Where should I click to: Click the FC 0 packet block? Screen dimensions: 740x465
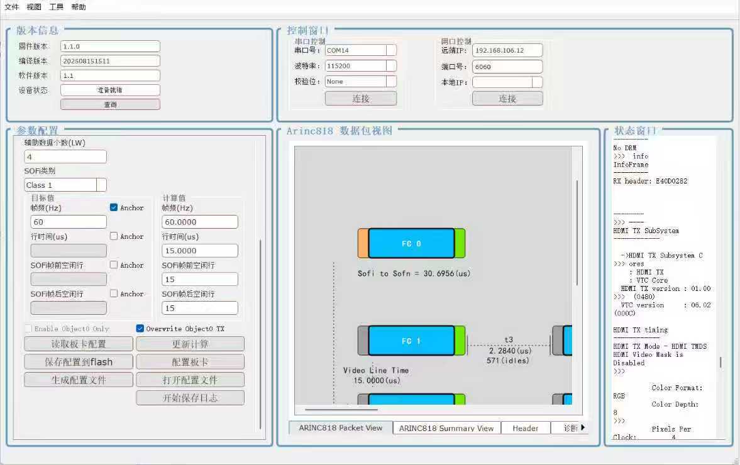(411, 243)
